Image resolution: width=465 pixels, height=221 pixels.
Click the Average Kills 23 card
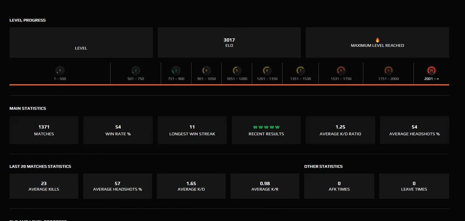[44, 186]
